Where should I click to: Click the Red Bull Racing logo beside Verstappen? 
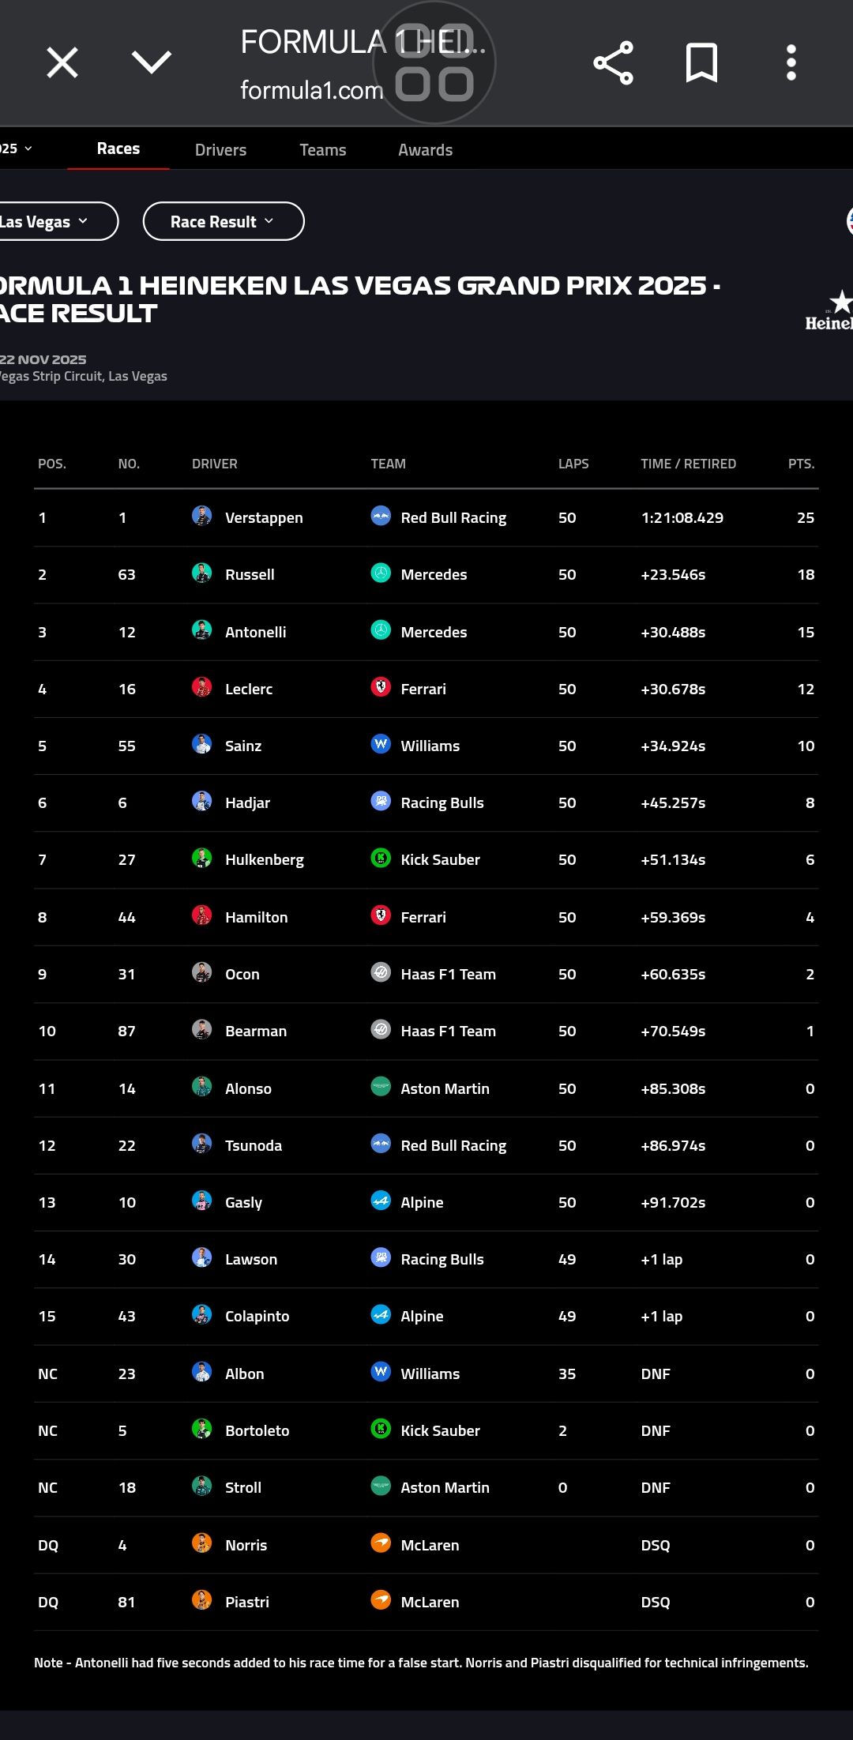pyautogui.click(x=381, y=517)
